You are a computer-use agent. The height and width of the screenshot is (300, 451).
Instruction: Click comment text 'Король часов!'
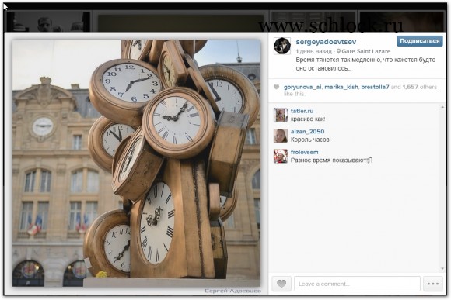(x=310, y=140)
